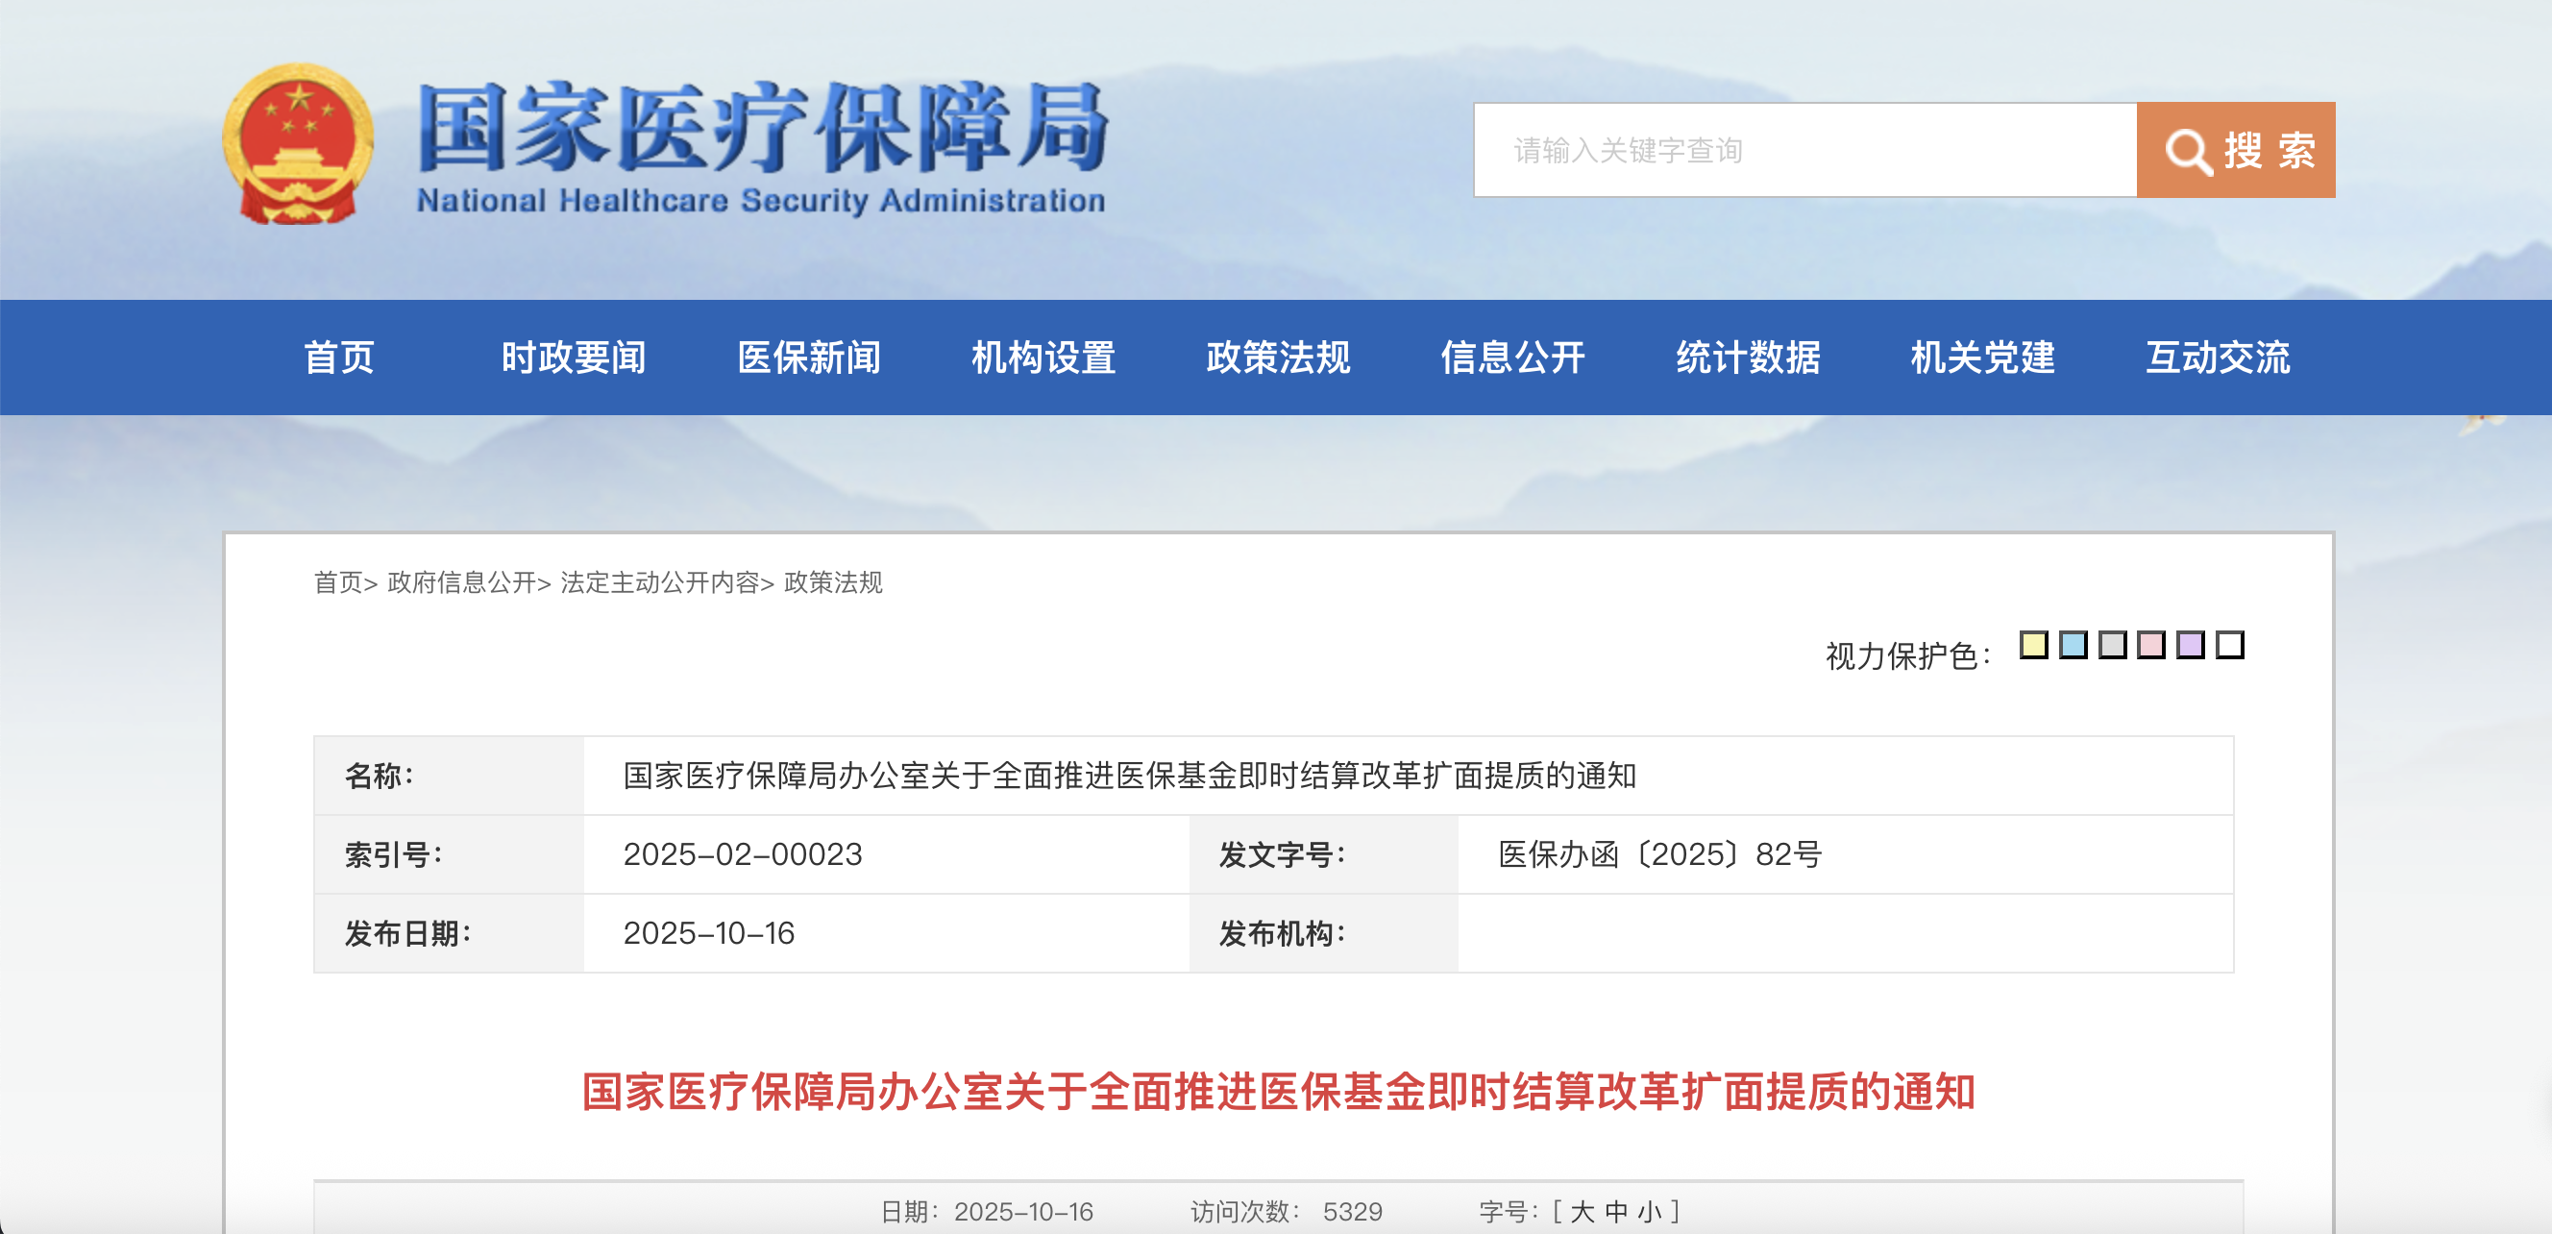Set font size to 大
The width and height of the screenshot is (2552, 1234).
tap(1583, 1211)
